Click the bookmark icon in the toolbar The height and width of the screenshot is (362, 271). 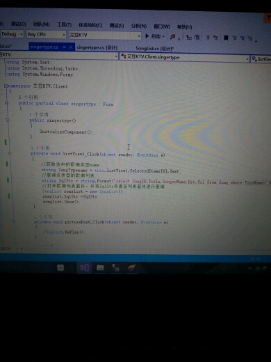[226, 38]
